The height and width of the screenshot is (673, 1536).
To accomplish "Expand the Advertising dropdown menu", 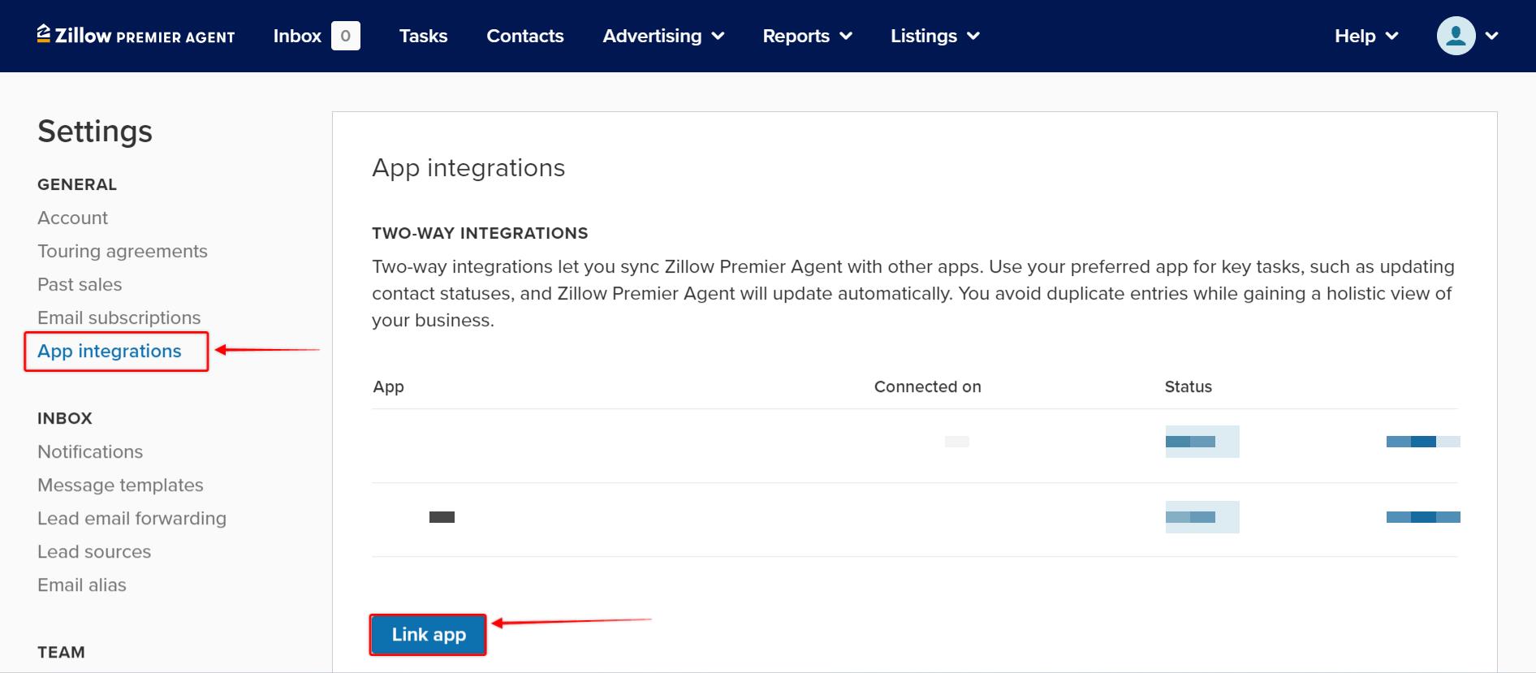I will 662,36.
